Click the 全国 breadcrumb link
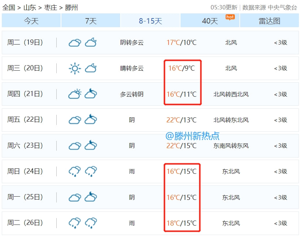Image resolution: width=300 pixels, height=239 pixels. click(x=9, y=8)
